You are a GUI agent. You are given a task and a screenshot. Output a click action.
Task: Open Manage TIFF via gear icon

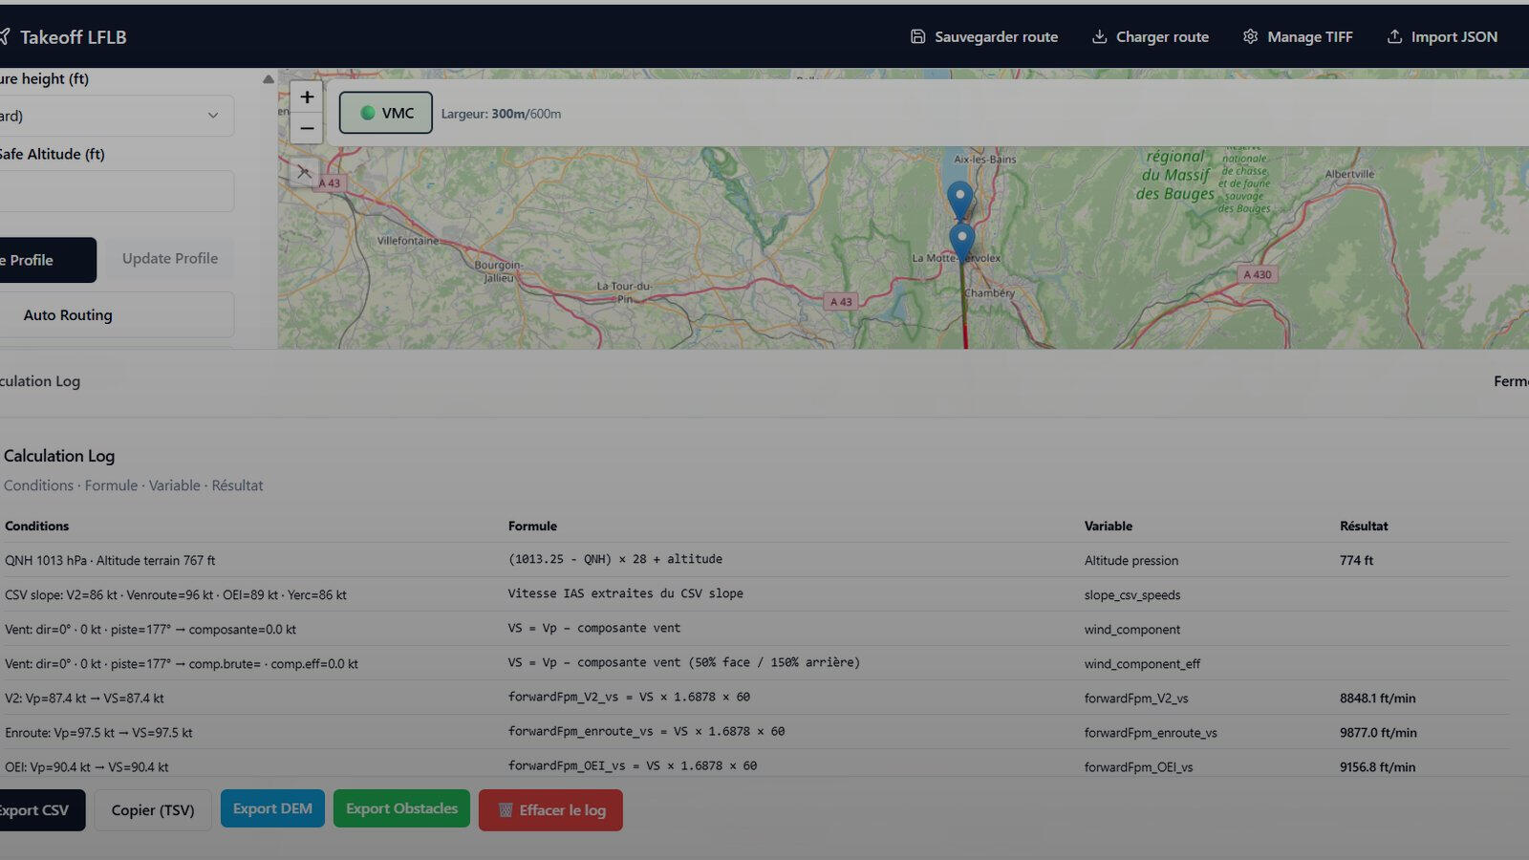1250,36
